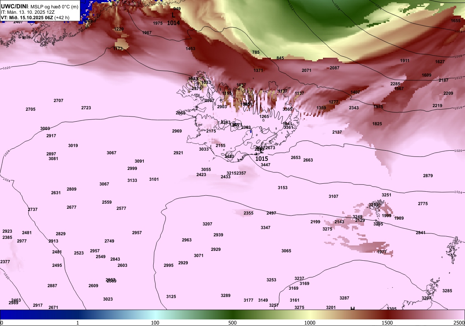Click the height value 2939
465x326 pixels.
pyautogui.click(x=218, y=235)
